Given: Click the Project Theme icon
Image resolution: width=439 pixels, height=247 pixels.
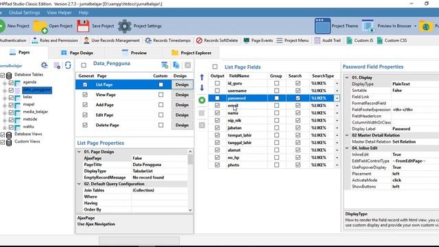Looking at the screenshot, I should click(x=322, y=26).
